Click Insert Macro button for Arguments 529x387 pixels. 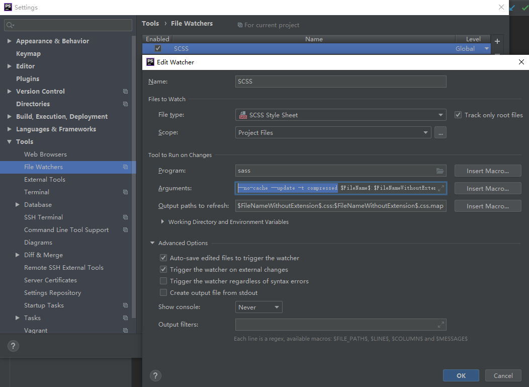point(487,188)
